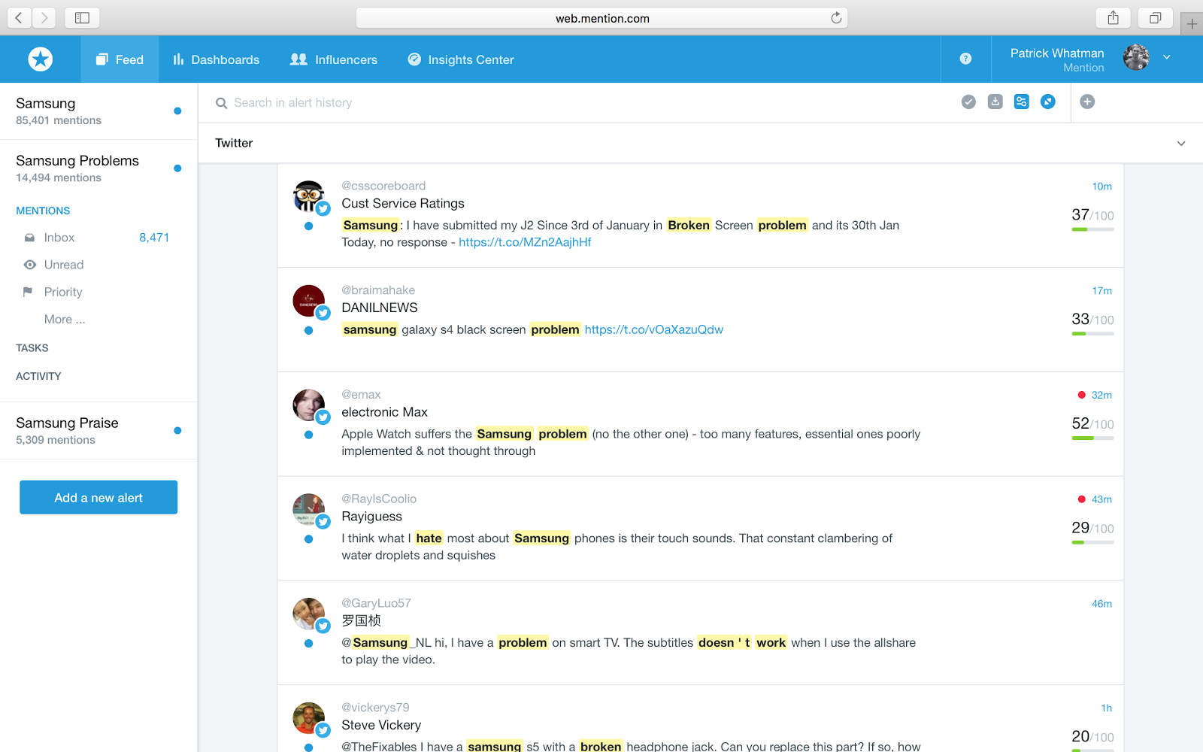Click Twitter badge on GaryLuo57 avatar

tap(323, 626)
